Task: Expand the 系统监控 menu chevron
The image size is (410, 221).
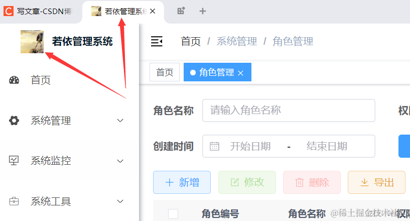Action: [x=120, y=161]
